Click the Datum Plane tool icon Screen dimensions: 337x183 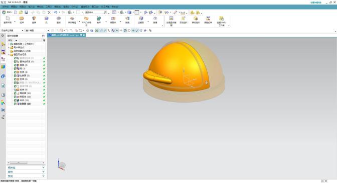tap(8, 19)
